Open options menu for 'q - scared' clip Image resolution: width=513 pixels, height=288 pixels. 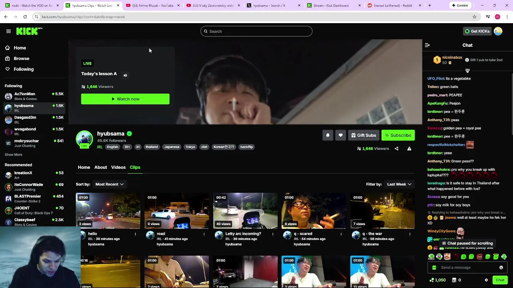[x=341, y=234]
